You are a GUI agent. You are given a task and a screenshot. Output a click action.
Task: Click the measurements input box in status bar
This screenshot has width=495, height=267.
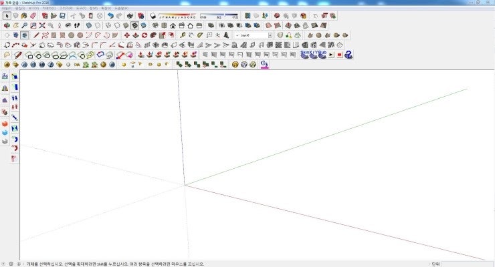click(467, 264)
